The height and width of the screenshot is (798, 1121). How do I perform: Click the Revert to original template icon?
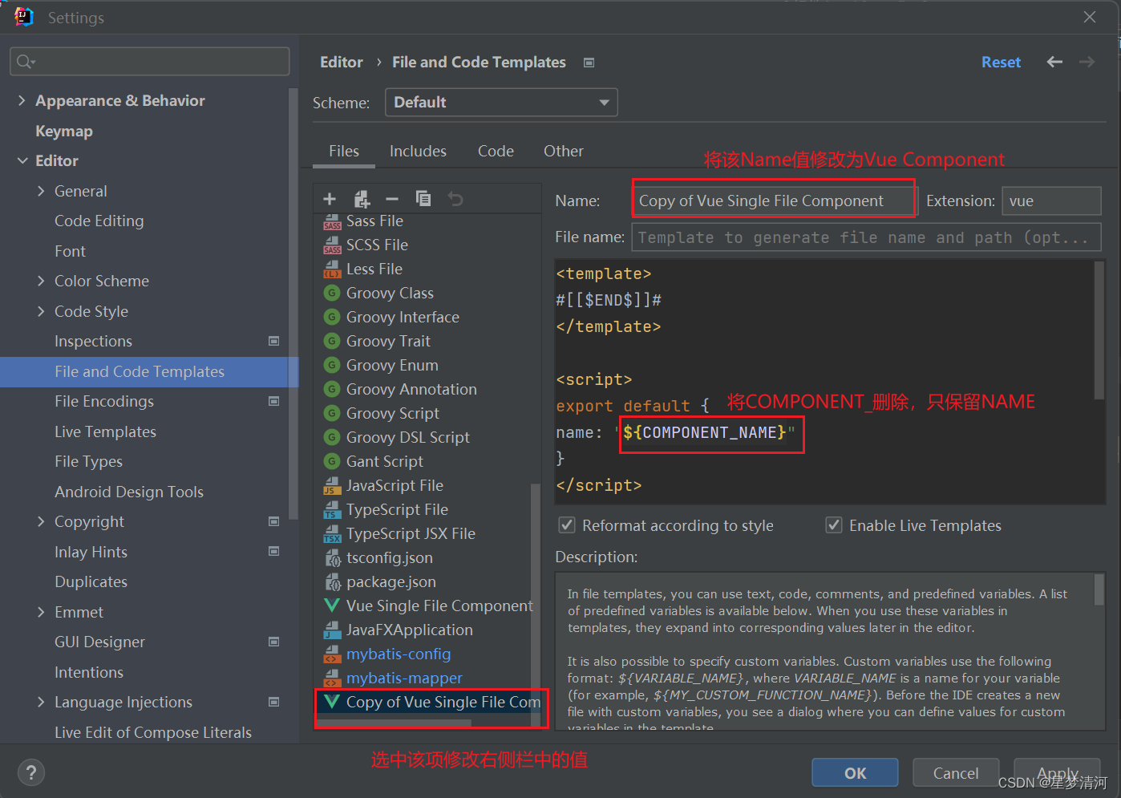(x=455, y=199)
